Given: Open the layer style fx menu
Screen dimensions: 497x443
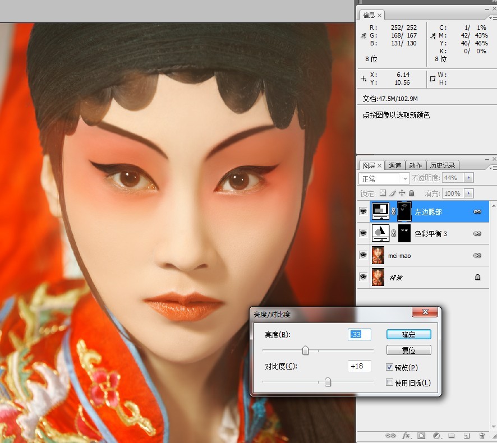Looking at the screenshot, I should [406, 436].
